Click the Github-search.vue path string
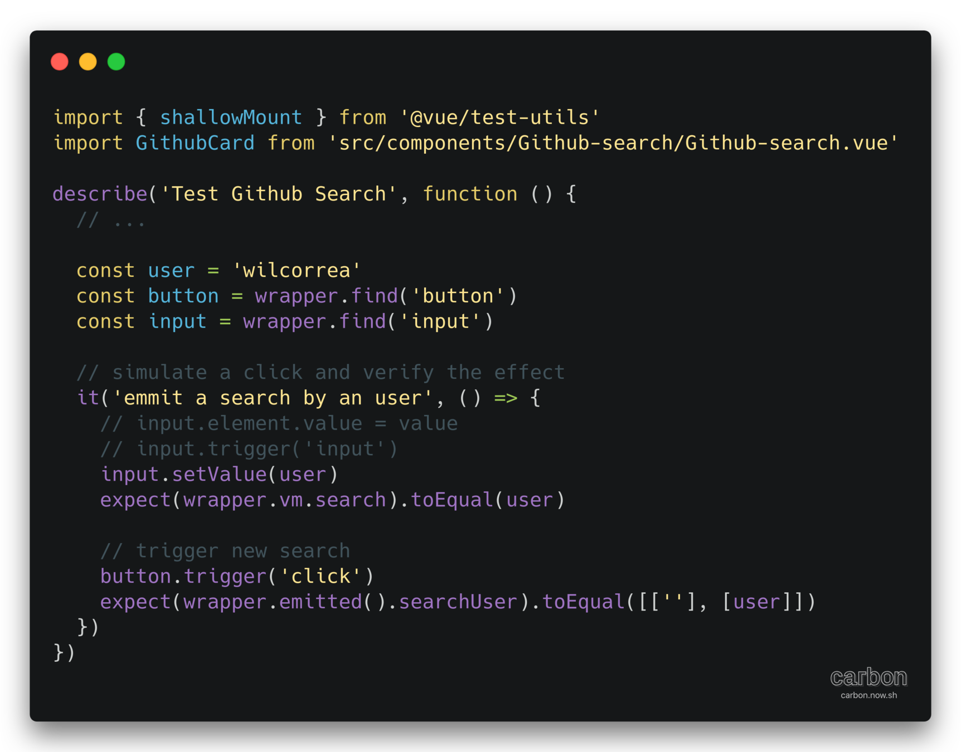 tap(613, 143)
